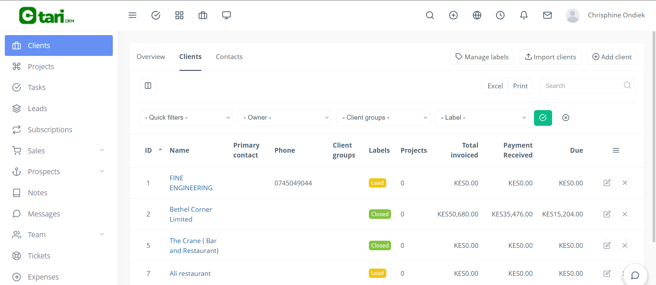Sort table by ID column

[x=148, y=150]
